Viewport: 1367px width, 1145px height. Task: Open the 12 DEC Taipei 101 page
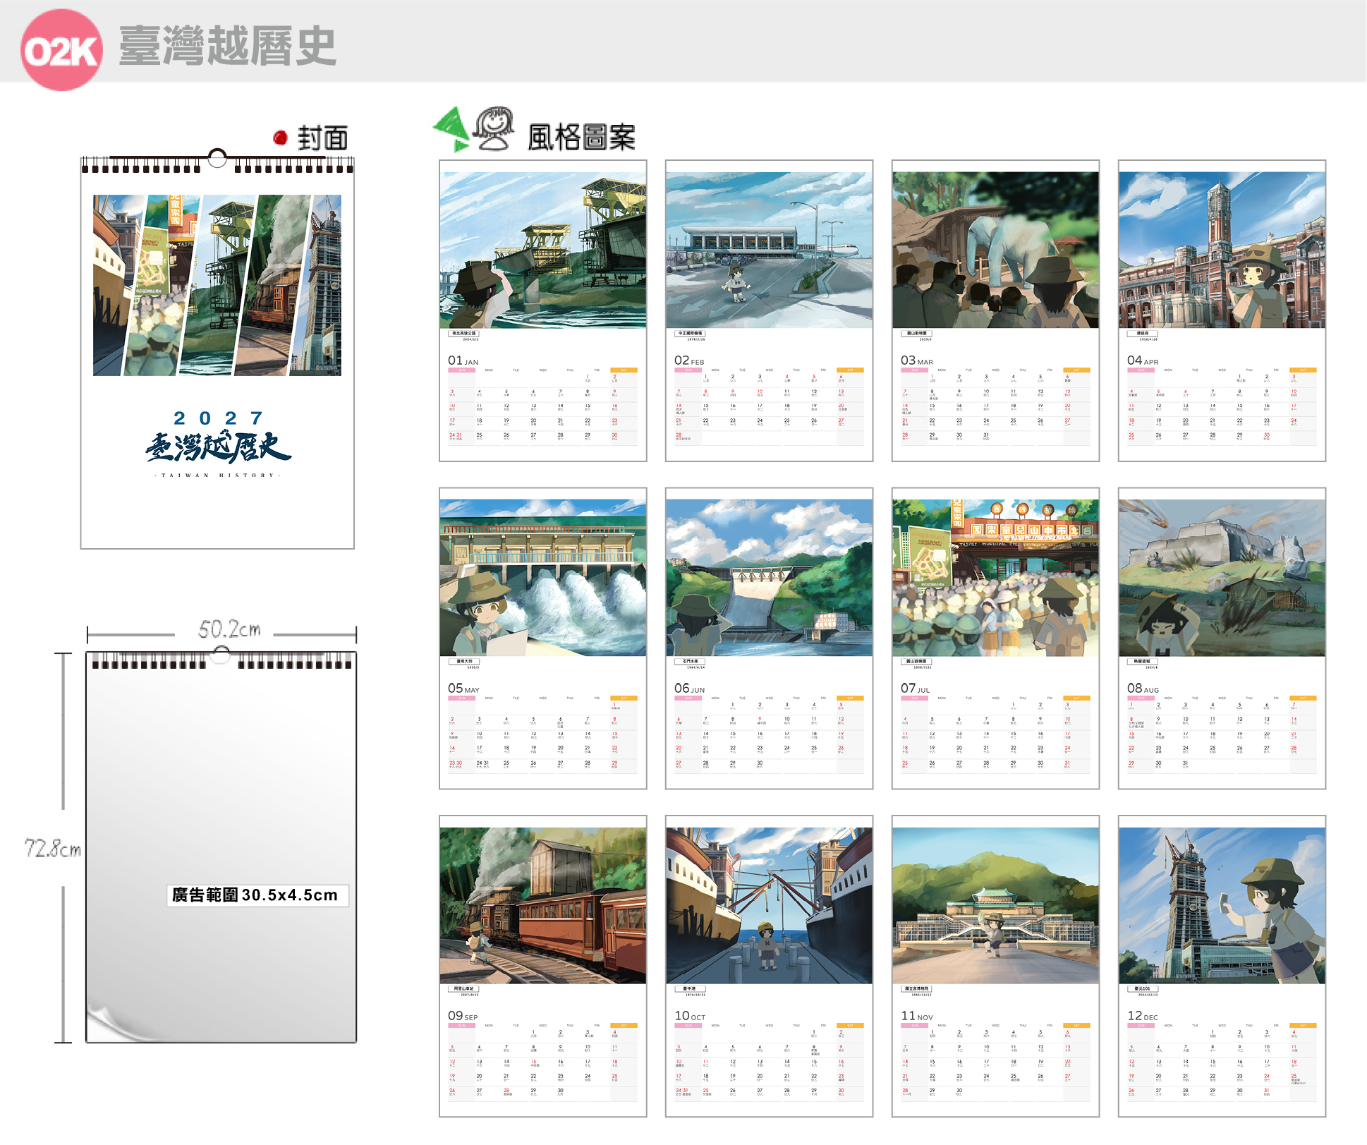pyautogui.click(x=1222, y=967)
